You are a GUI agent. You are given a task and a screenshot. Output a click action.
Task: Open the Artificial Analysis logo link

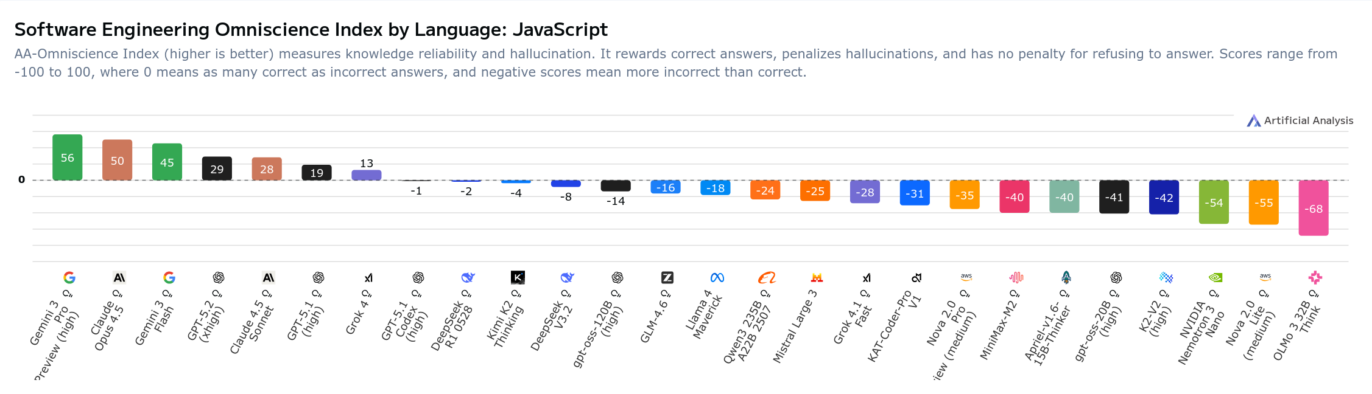tap(1300, 121)
